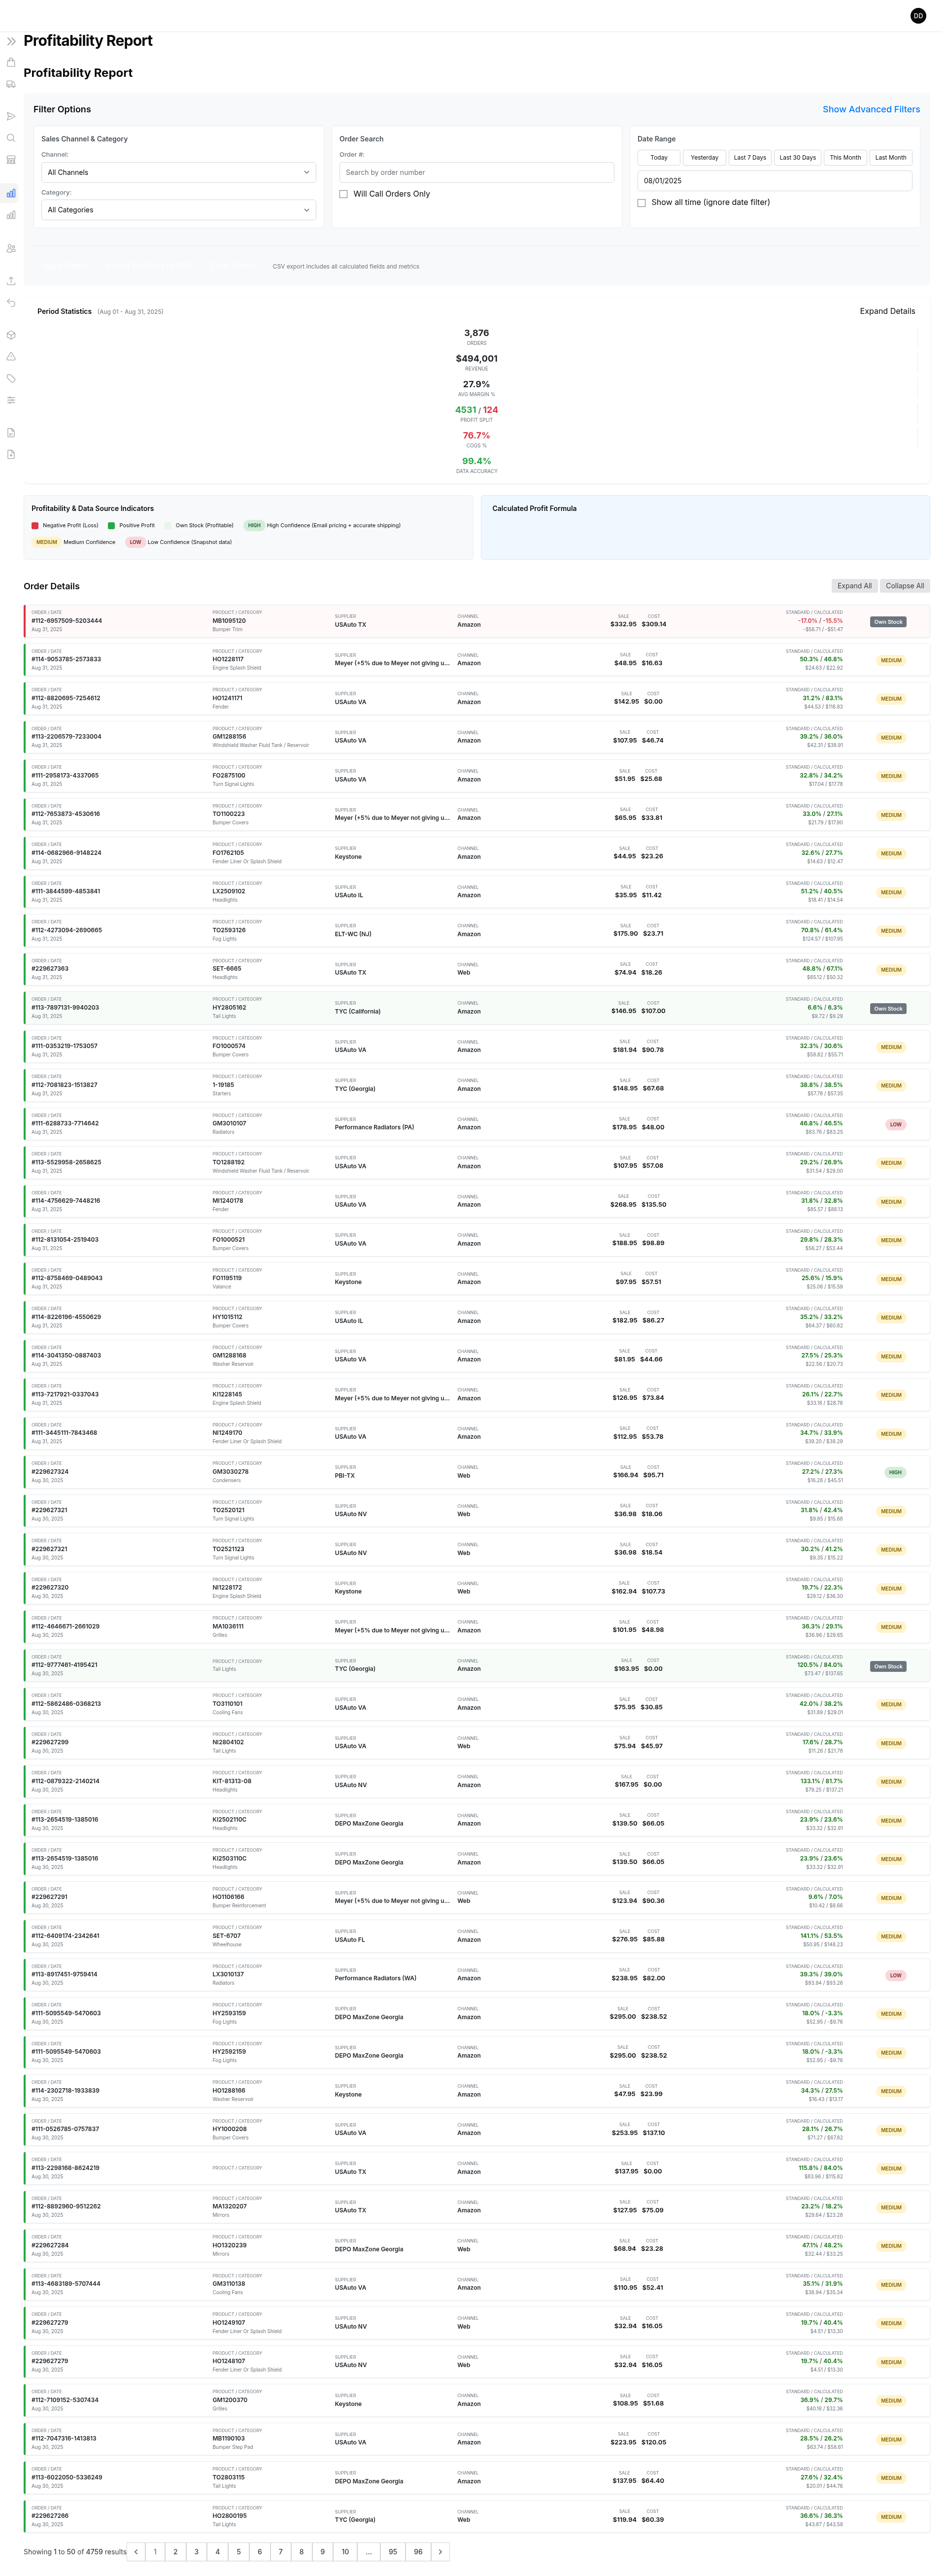
Task: Open the All Channels dropdown
Action: coord(178,172)
